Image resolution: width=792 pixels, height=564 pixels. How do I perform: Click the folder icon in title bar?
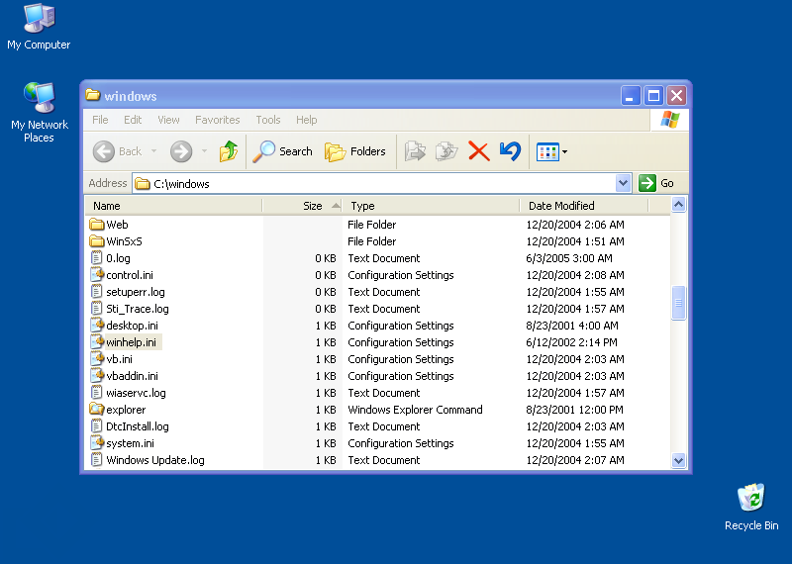[x=92, y=95]
